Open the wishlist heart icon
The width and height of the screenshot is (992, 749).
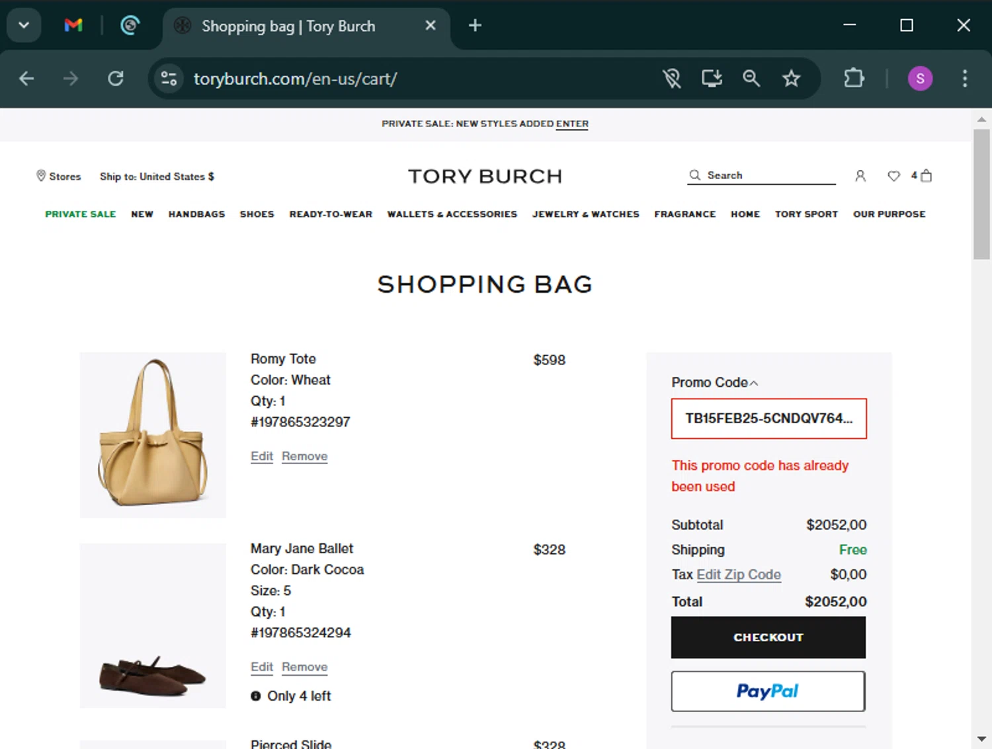coord(893,176)
